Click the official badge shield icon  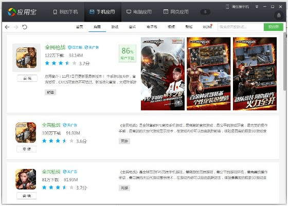(x=69, y=47)
